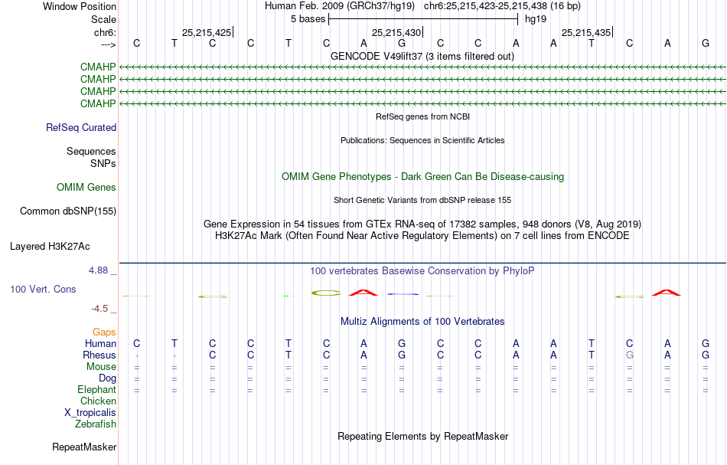This screenshot has height=465, width=727.
Task: Click the grey mismatched G in Rhesus row
Action: [x=629, y=355]
